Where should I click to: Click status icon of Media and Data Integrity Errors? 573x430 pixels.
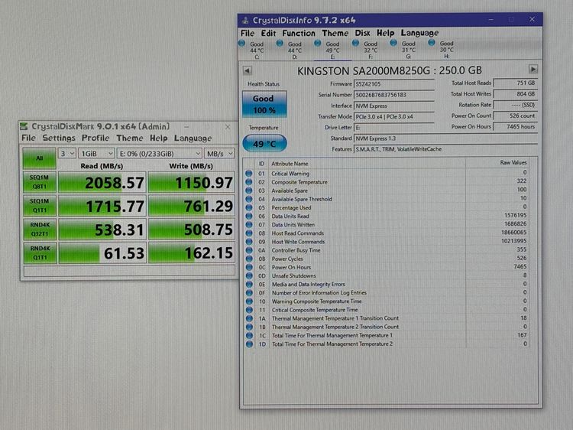tap(249, 285)
